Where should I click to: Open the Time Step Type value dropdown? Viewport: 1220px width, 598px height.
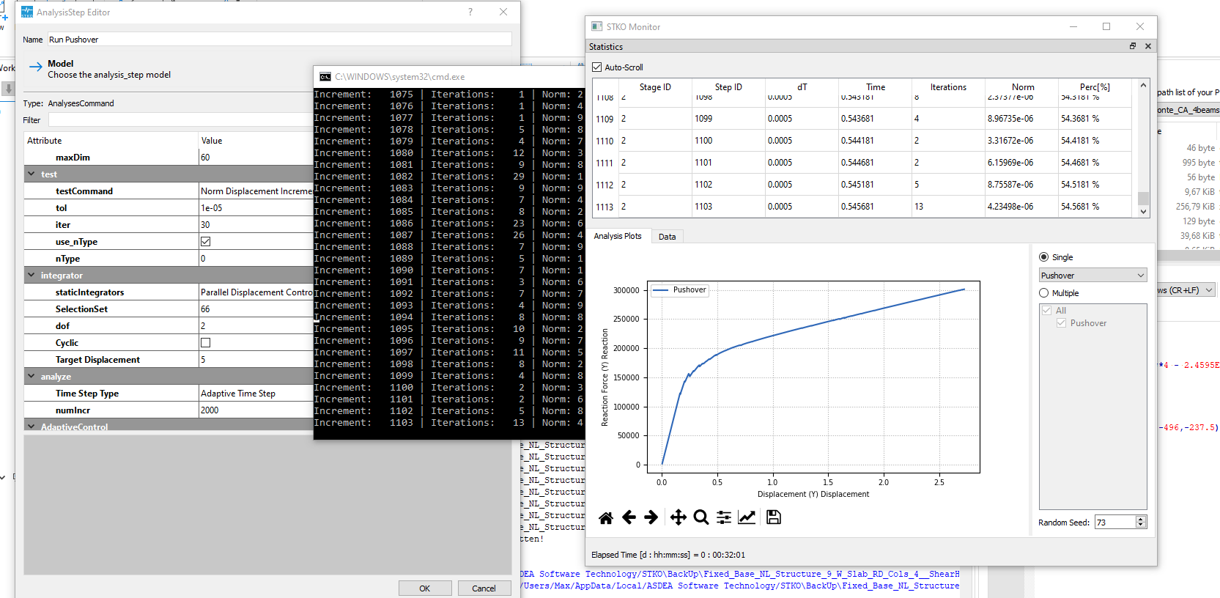tap(256, 394)
